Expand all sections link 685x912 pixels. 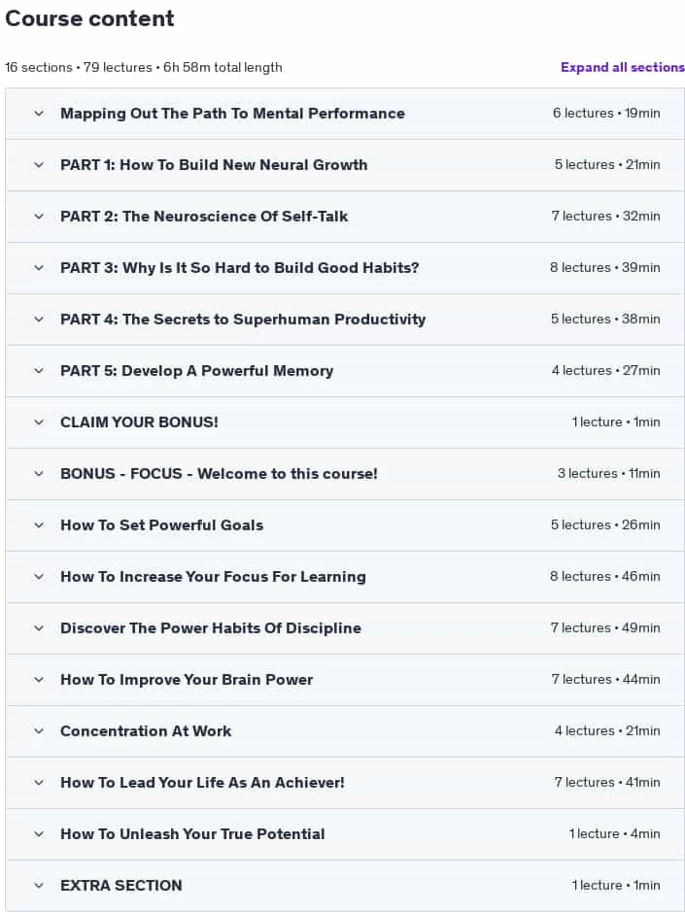[x=622, y=67]
